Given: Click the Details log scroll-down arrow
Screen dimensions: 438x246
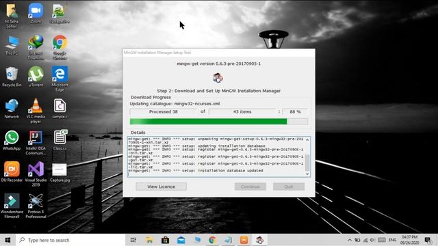Looking at the screenshot, I should [x=307, y=174].
